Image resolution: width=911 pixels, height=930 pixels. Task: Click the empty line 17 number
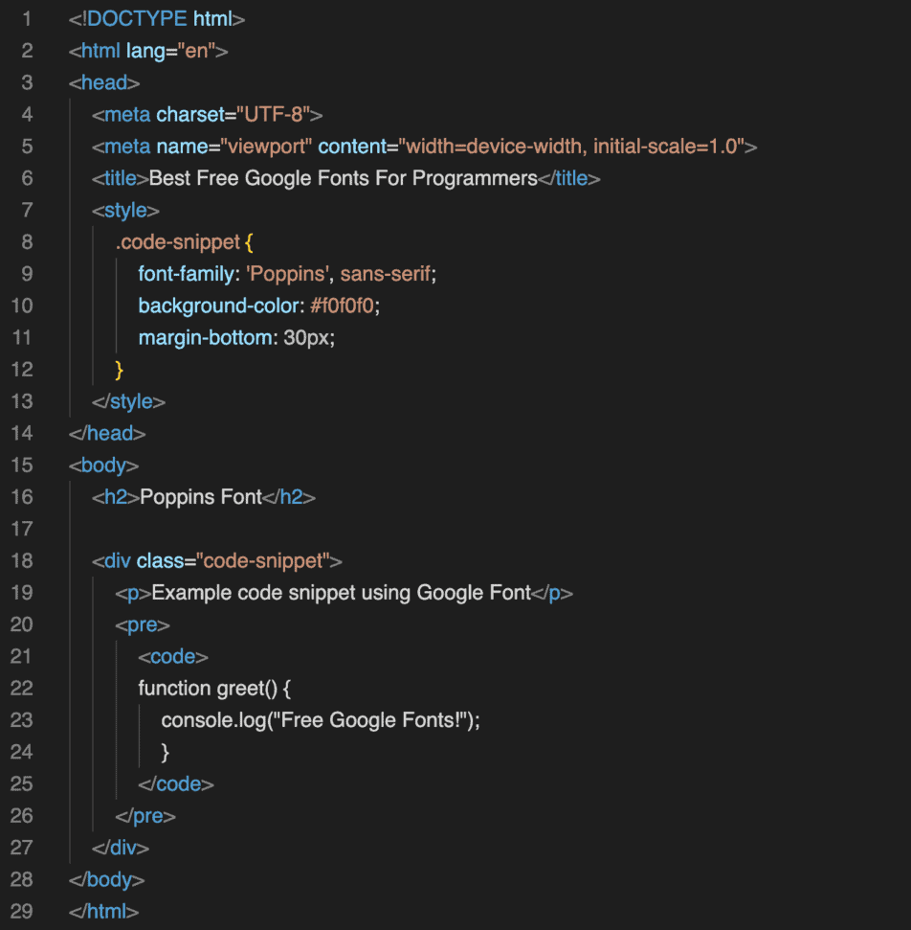[x=22, y=529]
